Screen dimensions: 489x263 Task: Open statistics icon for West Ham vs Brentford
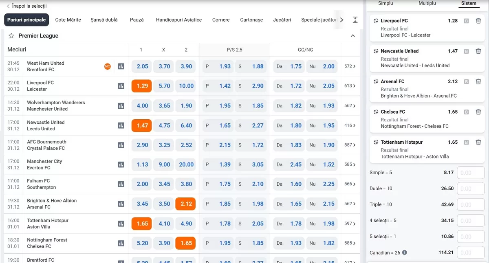pyautogui.click(x=121, y=66)
